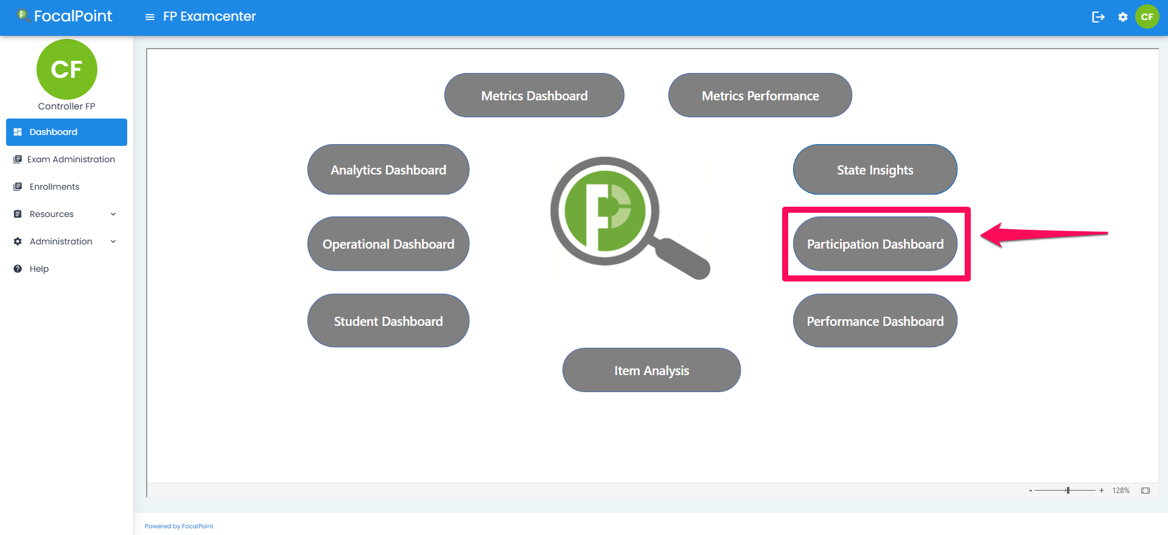Click the Enrollments sidebar icon
The image size is (1168, 535).
tap(18, 187)
